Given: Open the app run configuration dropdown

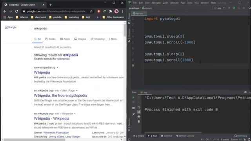Looking at the screenshot, I should (220, 8).
